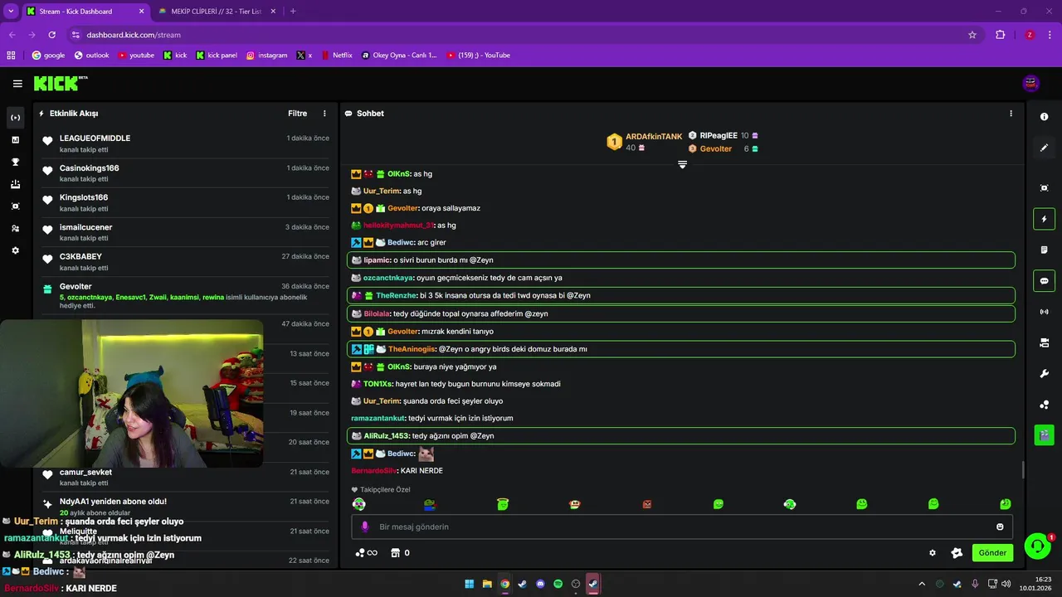The height and width of the screenshot is (597, 1062).
Task: Click the chat identity badge icon next to Gönder
Action: point(957,553)
